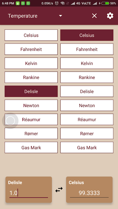
Task: Tap the X clear icon in header
Action: click(94, 16)
